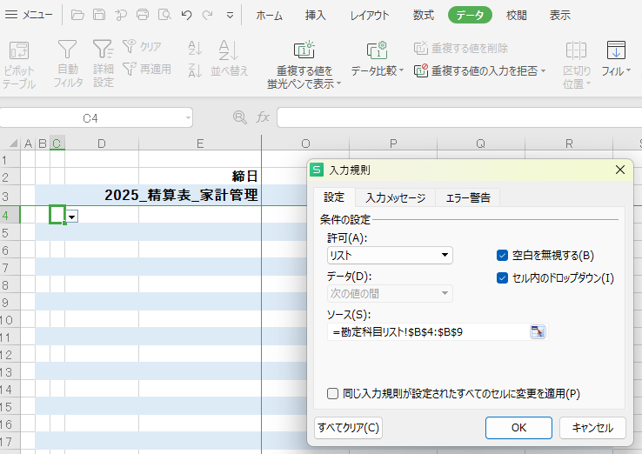This screenshot has height=454, width=642.
Task: Toggle the 空白を無視する checkbox
Action: (502, 256)
